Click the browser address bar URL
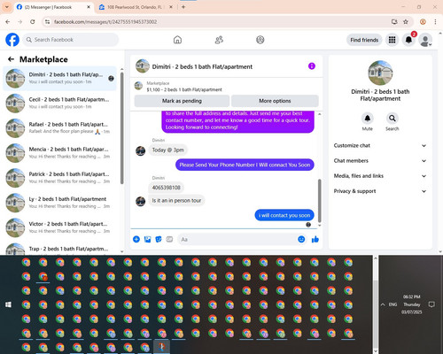Screen dimensions: 443x354 pyautogui.click(x=105, y=21)
